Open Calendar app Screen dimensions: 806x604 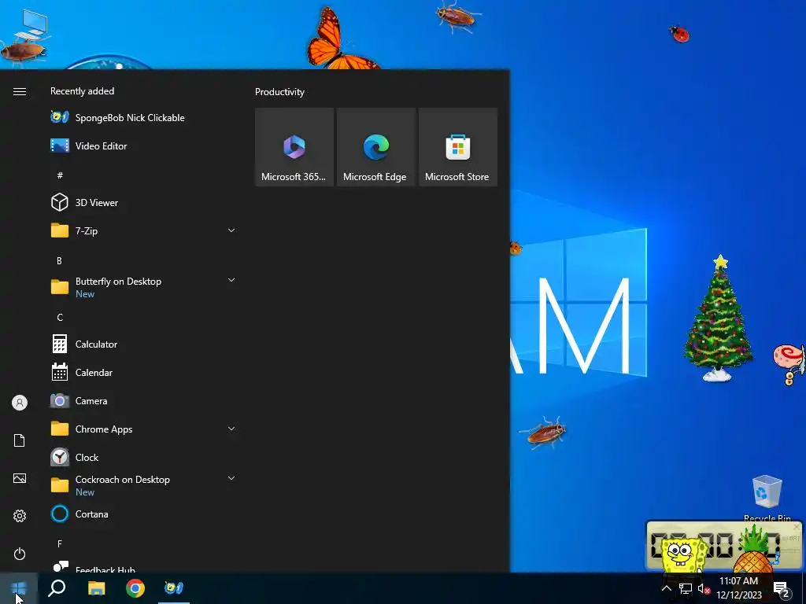(143, 372)
